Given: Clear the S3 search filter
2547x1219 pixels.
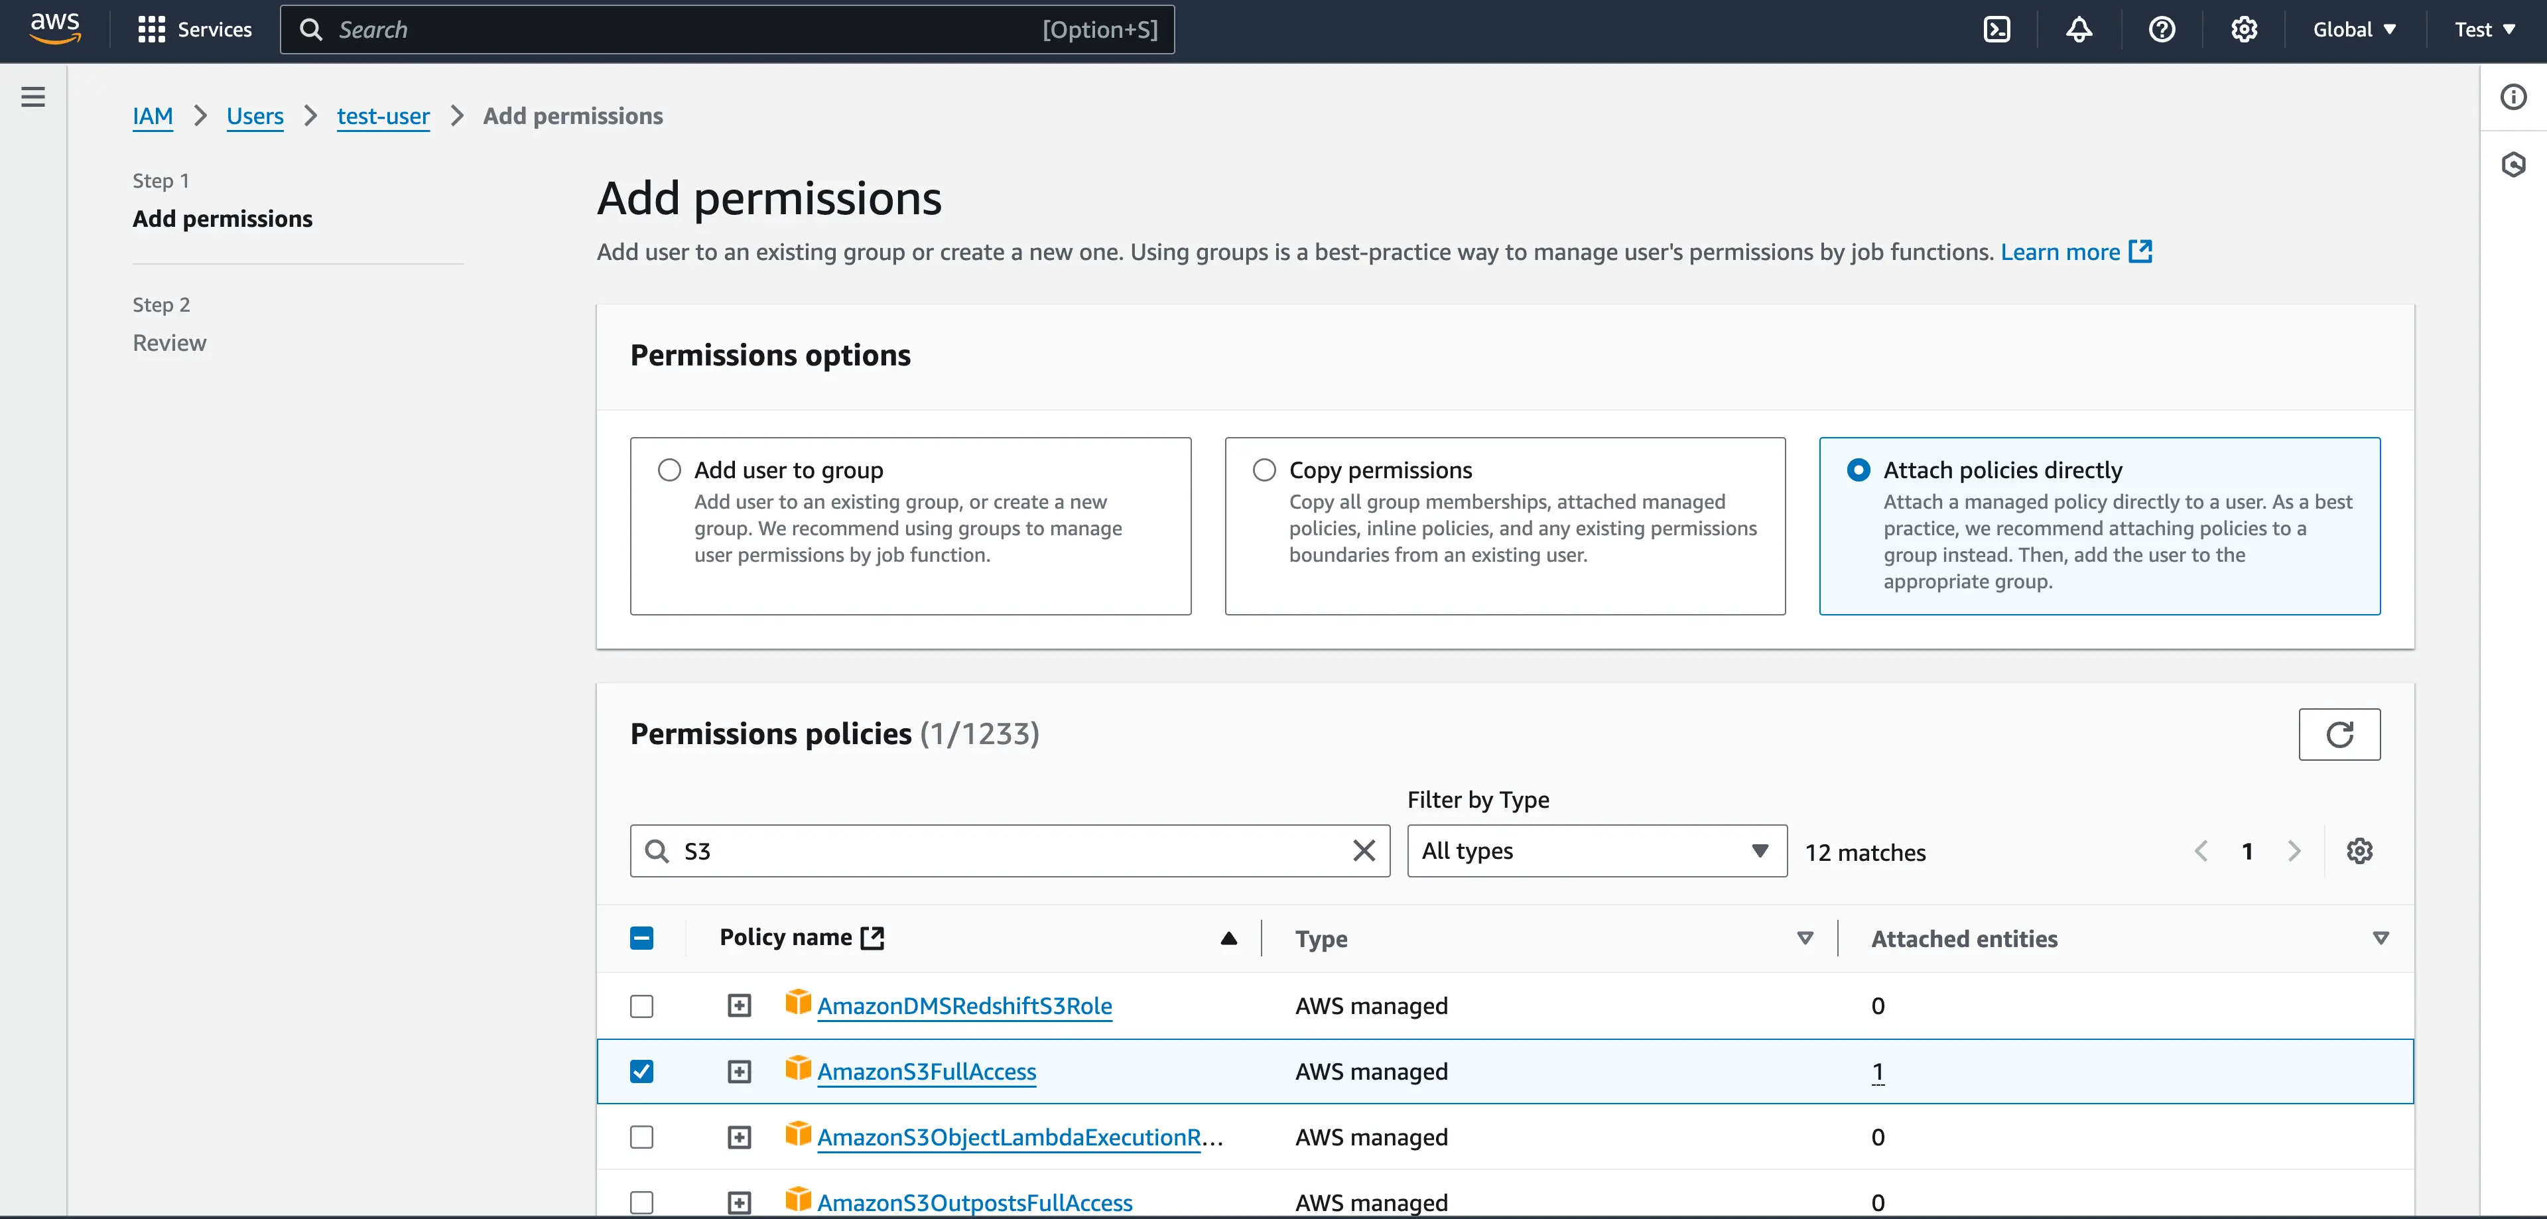Looking at the screenshot, I should 1364,850.
